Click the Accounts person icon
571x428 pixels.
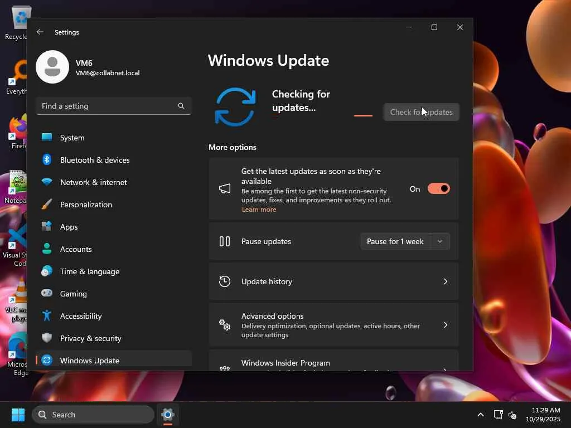pyautogui.click(x=47, y=249)
